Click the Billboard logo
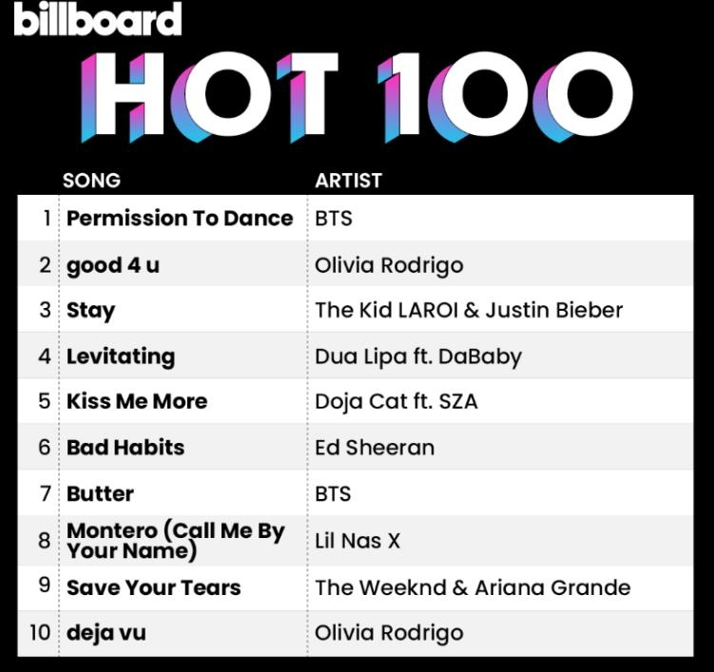This screenshot has width=714, height=672. 98,20
